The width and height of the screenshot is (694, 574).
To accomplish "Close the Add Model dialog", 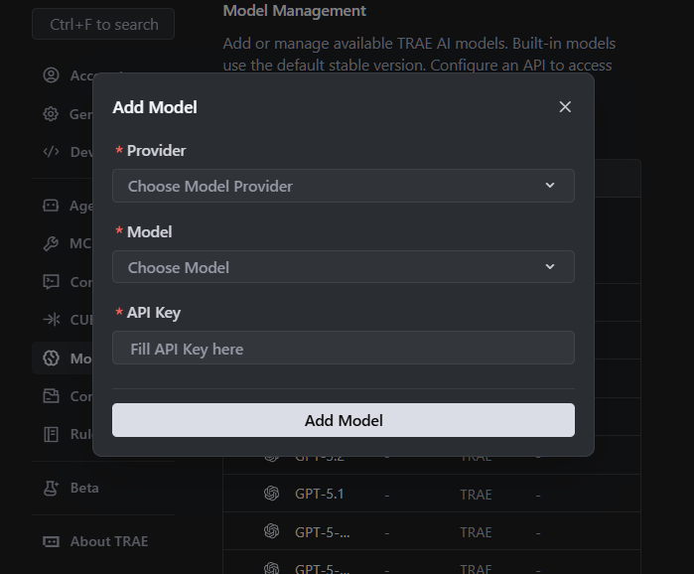I will click(565, 107).
